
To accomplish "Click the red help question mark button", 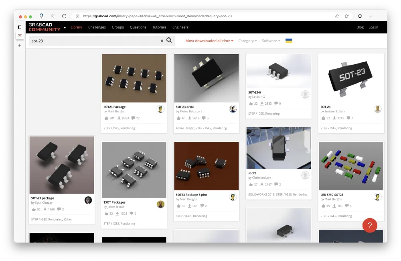I will coord(370,225).
